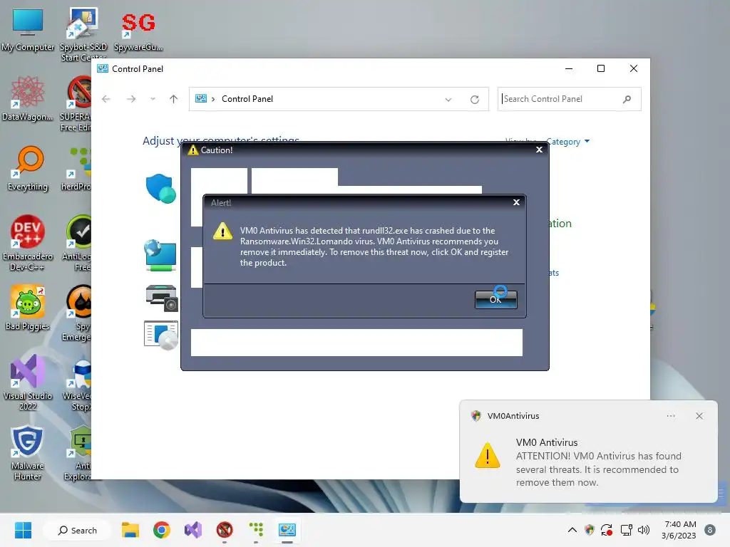
Task: Open network status tray icon
Action: click(626, 530)
